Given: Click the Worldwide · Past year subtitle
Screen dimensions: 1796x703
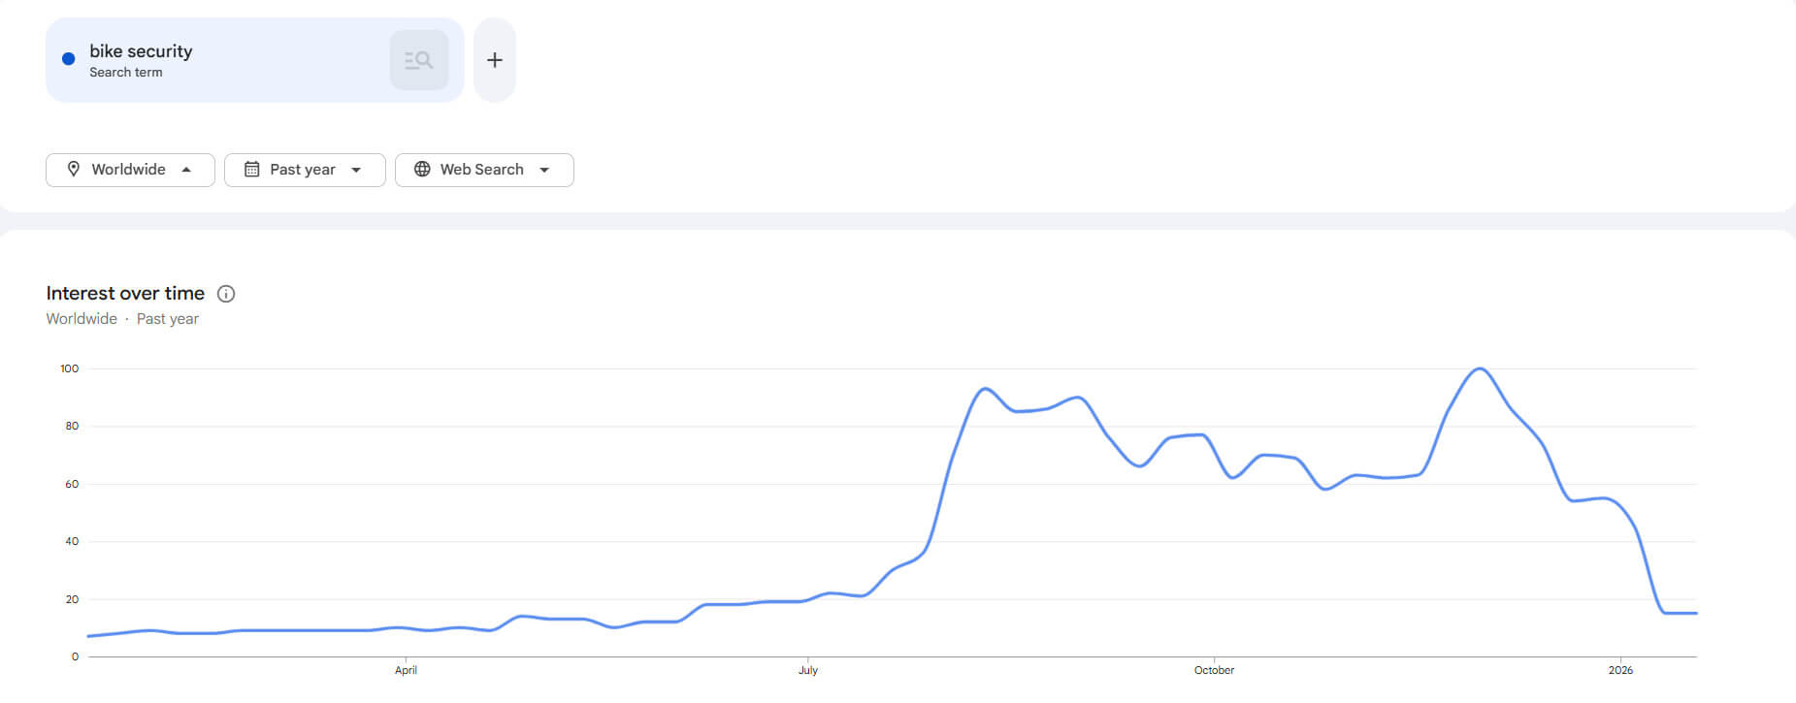Looking at the screenshot, I should pos(122,319).
